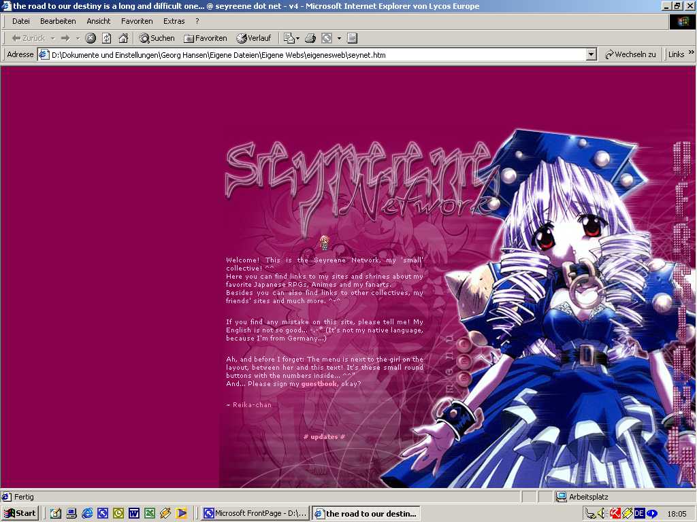This screenshot has height=522, width=697.
Task: Follow the guestbook link in the page text
Action: click(319, 384)
